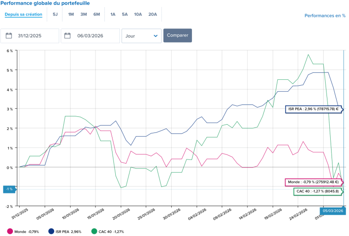Viewport: 349px width, 236px height.
Task: Select the 10A time range
Action: pos(138,14)
